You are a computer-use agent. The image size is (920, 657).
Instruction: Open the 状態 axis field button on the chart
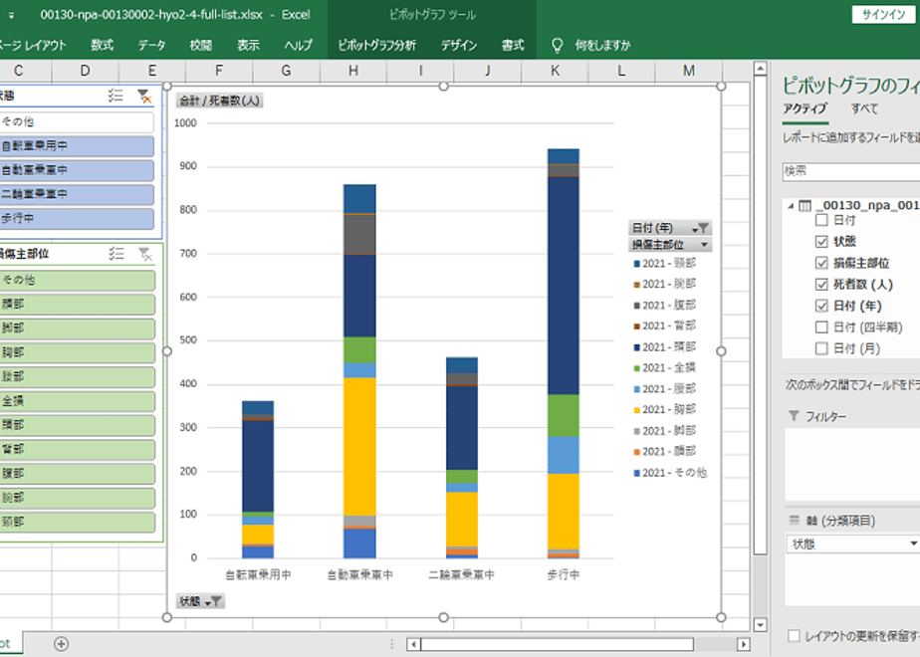[x=200, y=601]
